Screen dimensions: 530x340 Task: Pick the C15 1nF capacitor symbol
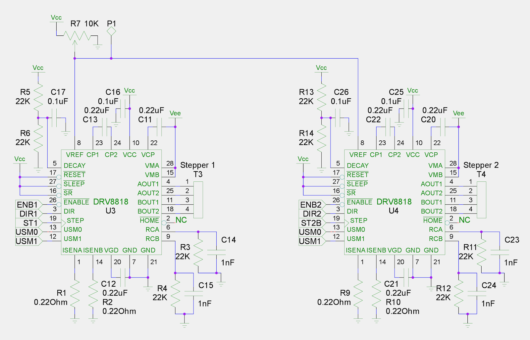coord(193,294)
